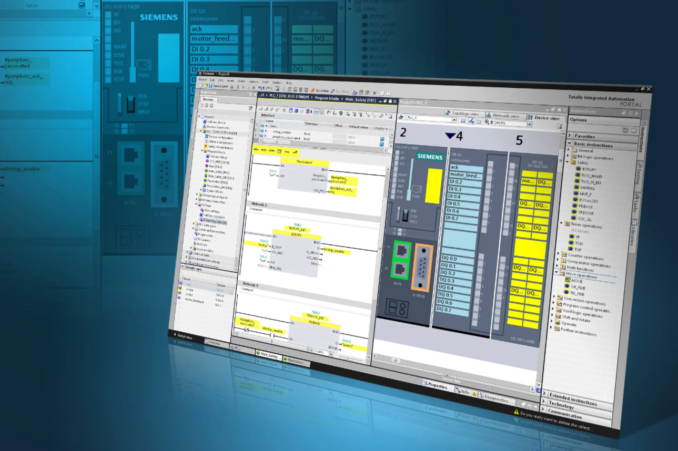Open the Testing side tab
Viewport: 678px width, 451px height.
639,173
